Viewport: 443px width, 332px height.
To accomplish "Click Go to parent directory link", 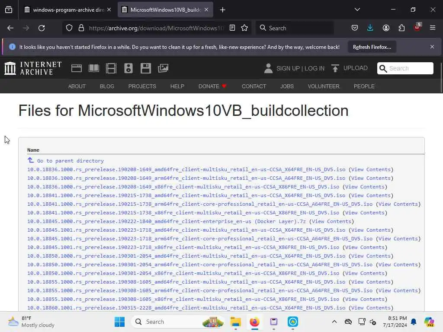I will [71, 161].
